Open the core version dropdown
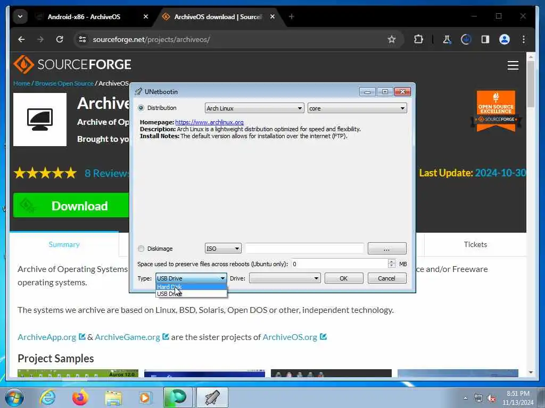Screen dimensions: 545x408 357,108
